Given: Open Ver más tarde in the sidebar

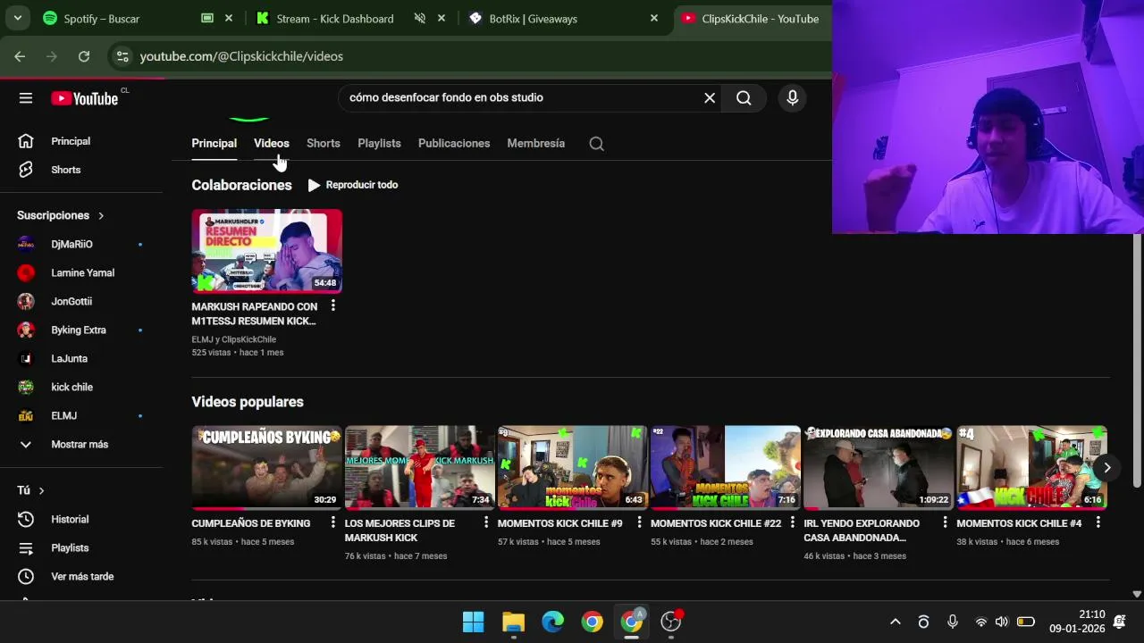Looking at the screenshot, I should click(81, 576).
